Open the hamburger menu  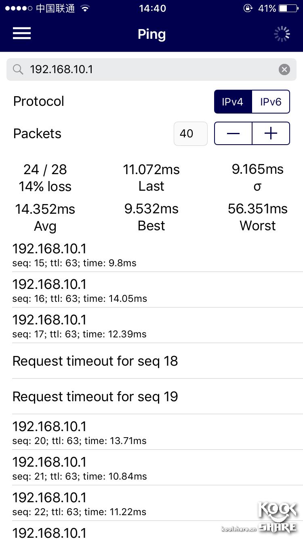coord(22,33)
